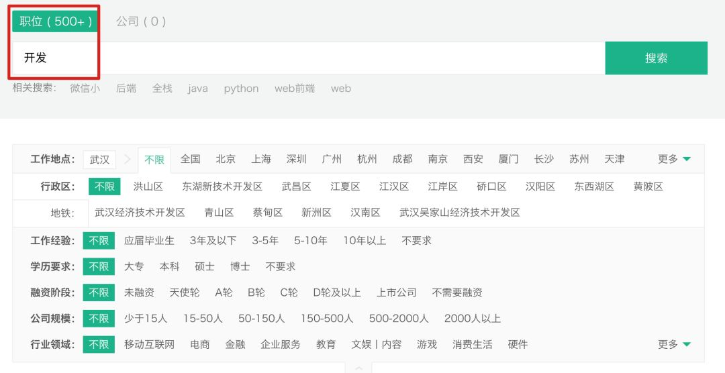This screenshot has height=373, width=725.
Task: Select 不限 for 融资阶段
Action: (99, 292)
